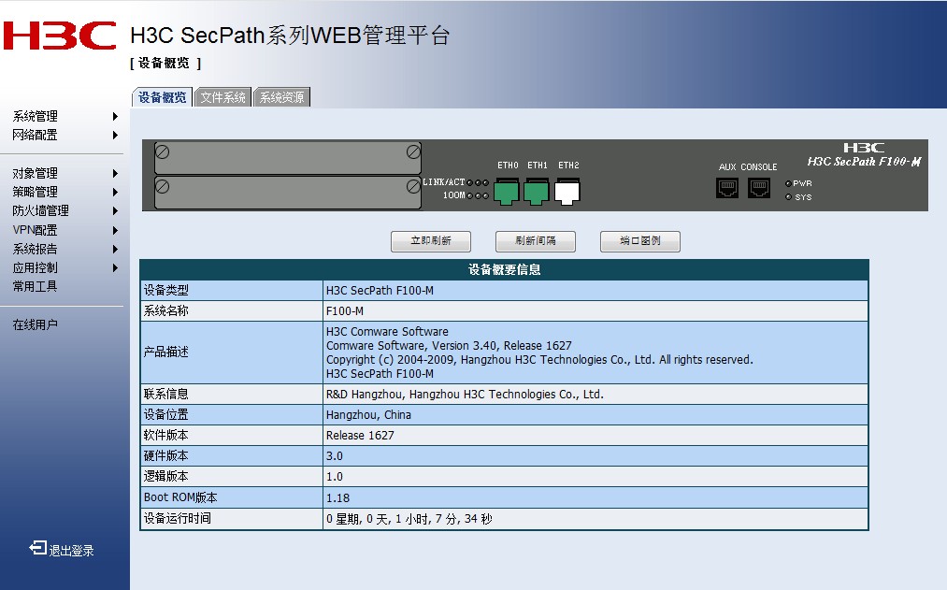Click the Boot ROM版本 value 1.18
Image resolution: width=947 pixels, height=590 pixels.
pos(337,498)
